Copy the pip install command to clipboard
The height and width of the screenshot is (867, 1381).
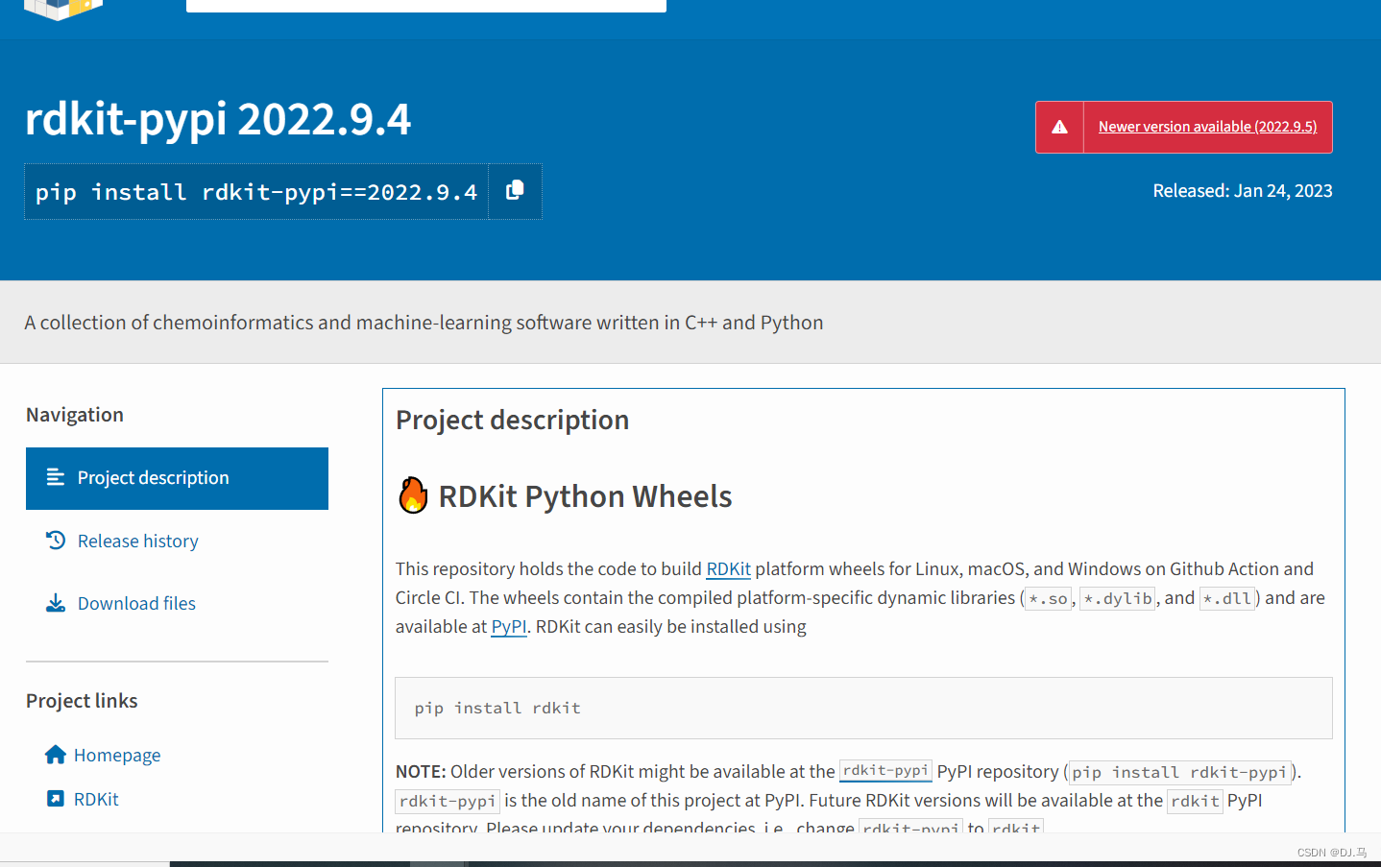[515, 191]
